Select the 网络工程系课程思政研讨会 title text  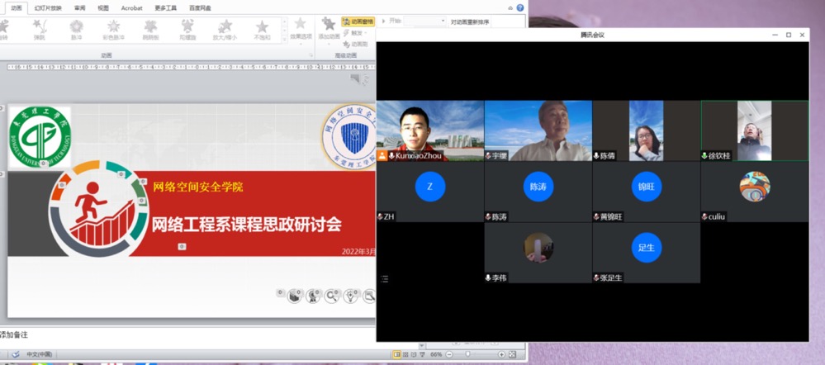click(x=247, y=225)
